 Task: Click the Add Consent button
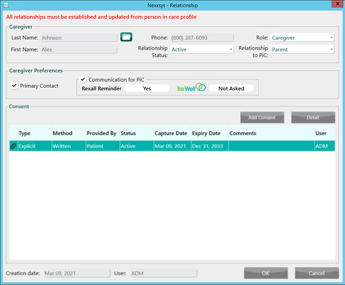point(262,117)
